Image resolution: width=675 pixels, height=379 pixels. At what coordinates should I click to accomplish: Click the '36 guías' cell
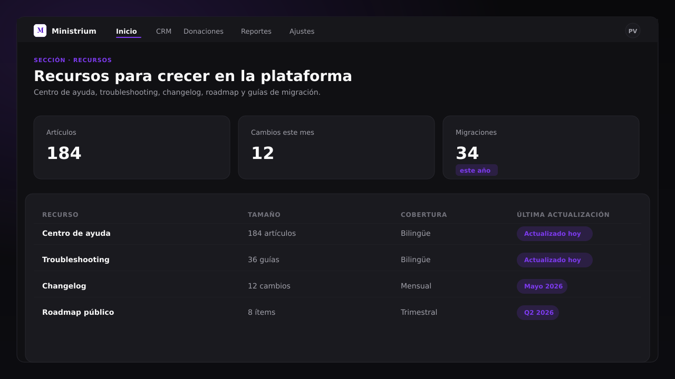[264, 260]
